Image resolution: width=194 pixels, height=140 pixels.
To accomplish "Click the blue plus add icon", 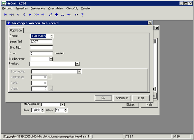I will point(56,15).
